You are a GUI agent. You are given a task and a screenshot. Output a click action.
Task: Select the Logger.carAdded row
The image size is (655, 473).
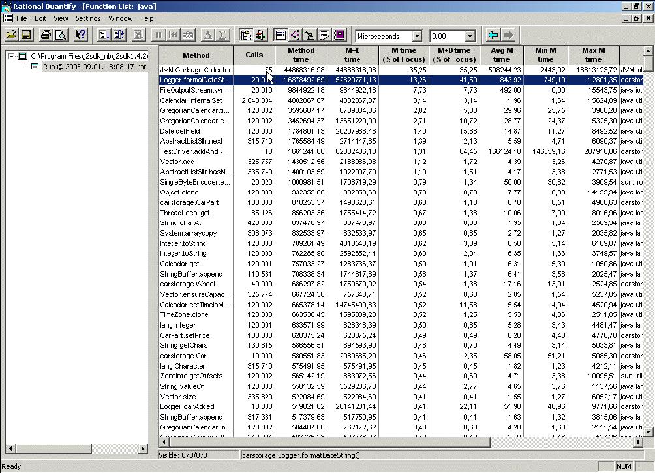pyautogui.click(x=401, y=406)
